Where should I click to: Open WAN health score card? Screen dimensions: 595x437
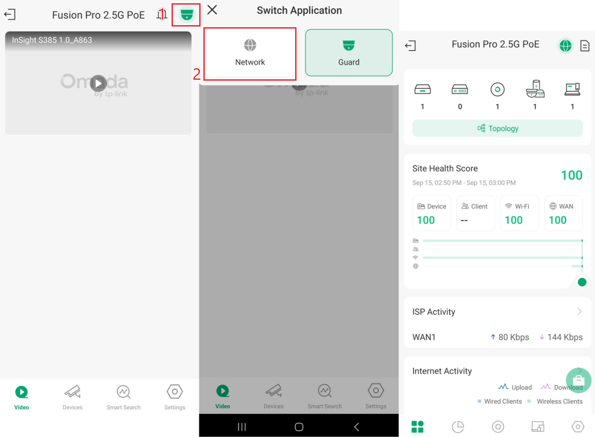pos(563,213)
